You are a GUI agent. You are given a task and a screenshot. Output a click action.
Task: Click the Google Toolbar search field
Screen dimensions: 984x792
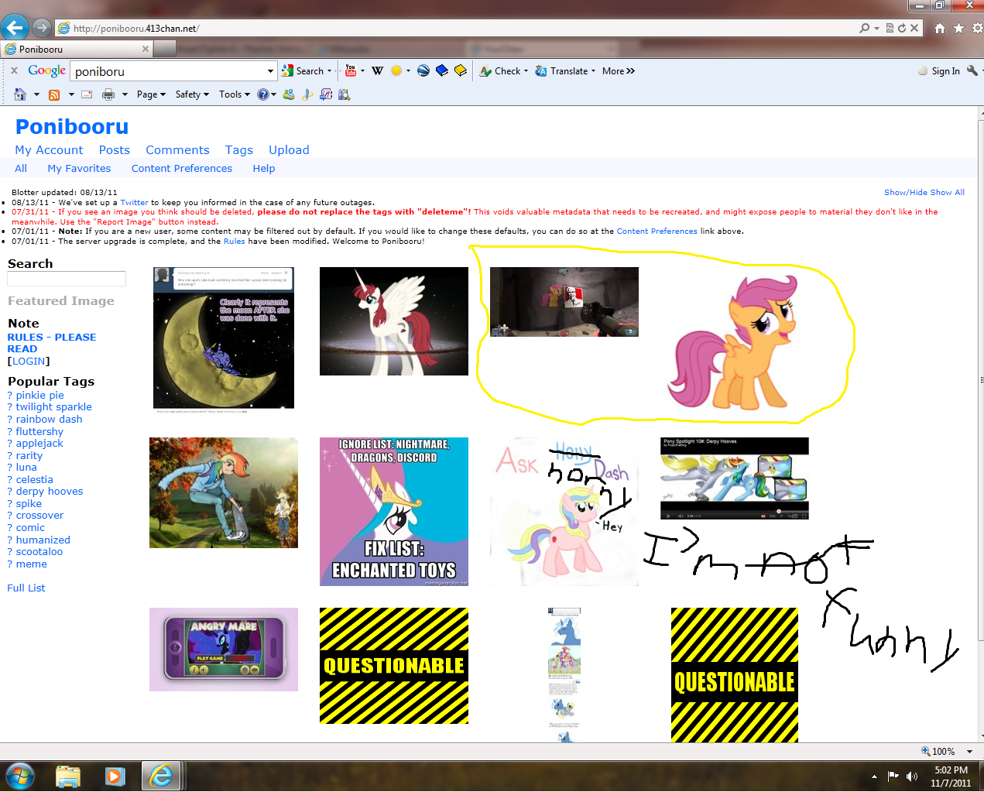[x=170, y=71]
